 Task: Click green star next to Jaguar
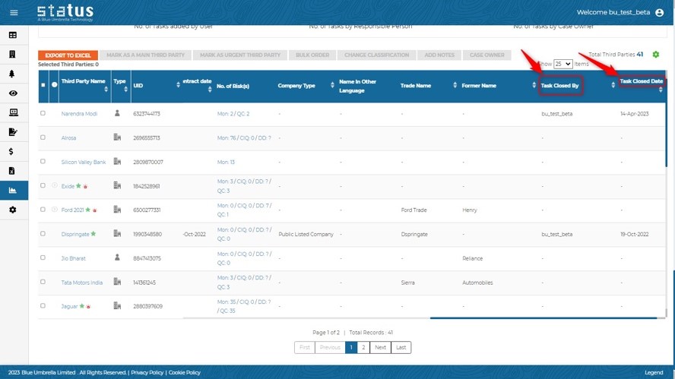coord(82,306)
